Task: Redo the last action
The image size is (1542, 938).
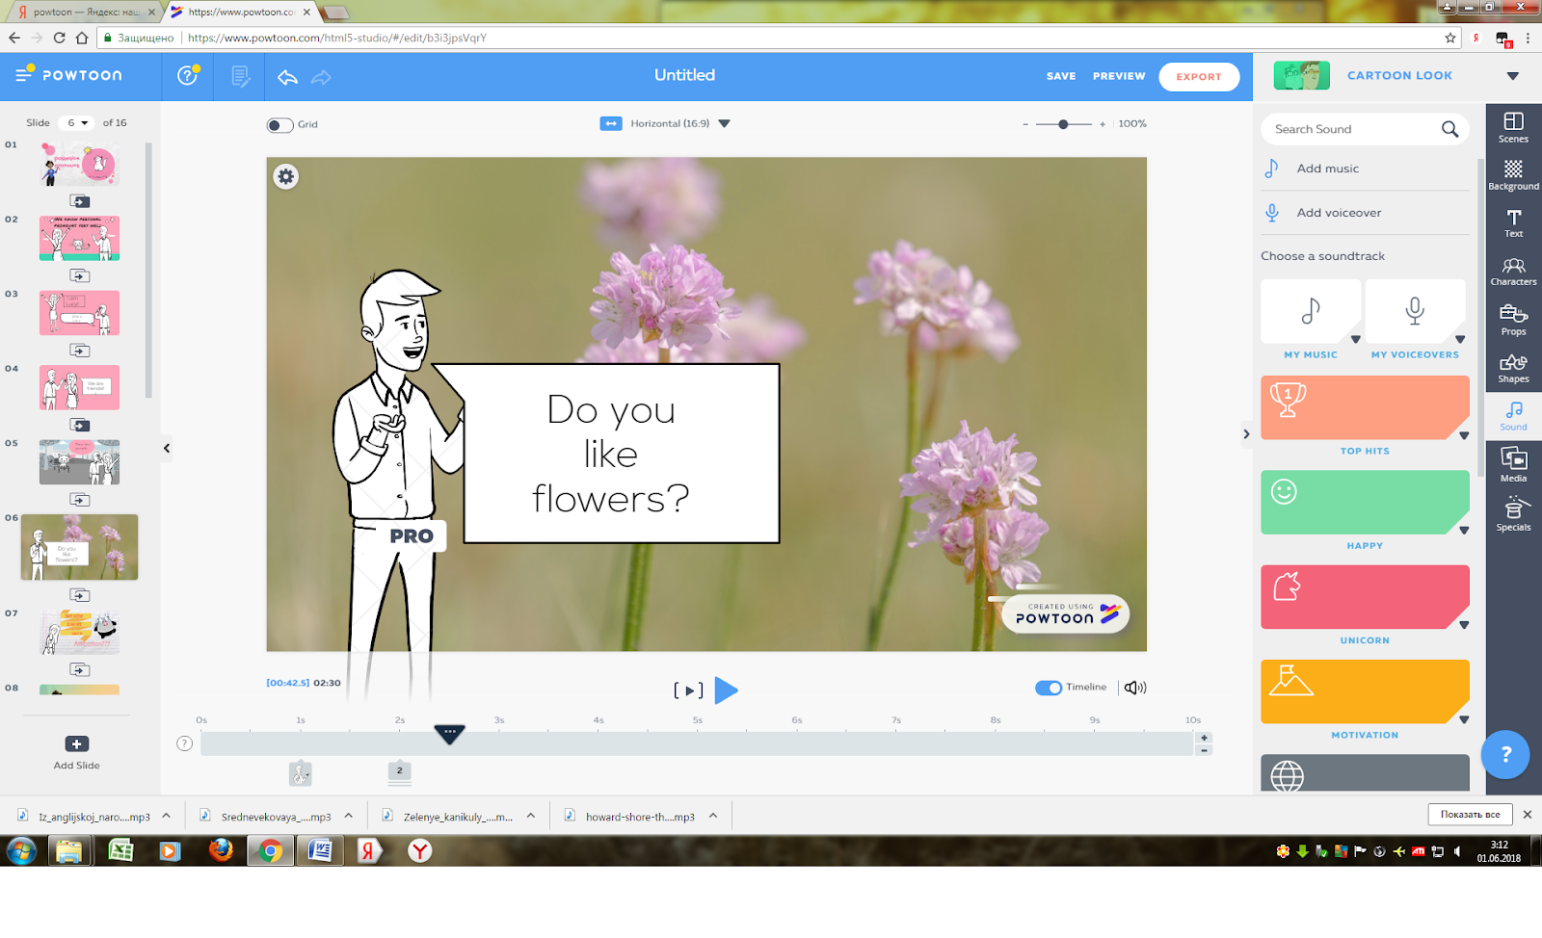Action: point(321,77)
